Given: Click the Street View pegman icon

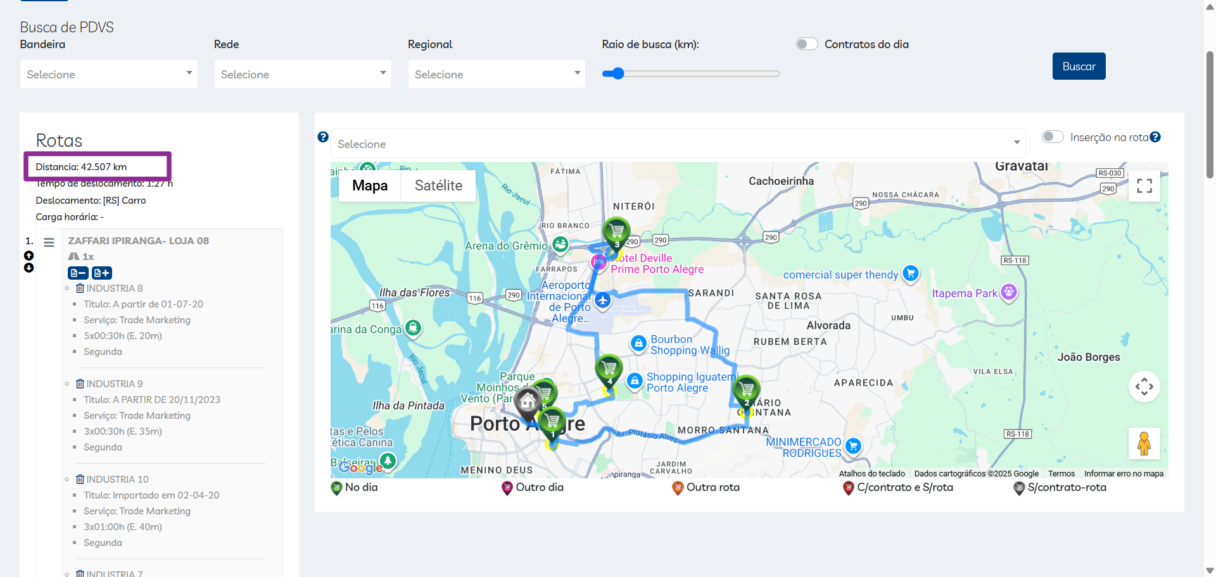Looking at the screenshot, I should 1144,444.
